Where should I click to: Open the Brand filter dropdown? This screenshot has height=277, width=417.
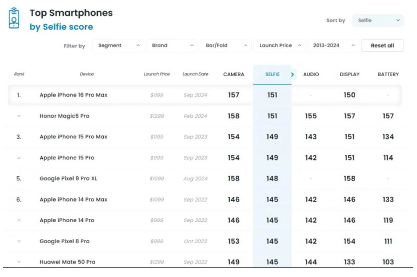pos(171,46)
